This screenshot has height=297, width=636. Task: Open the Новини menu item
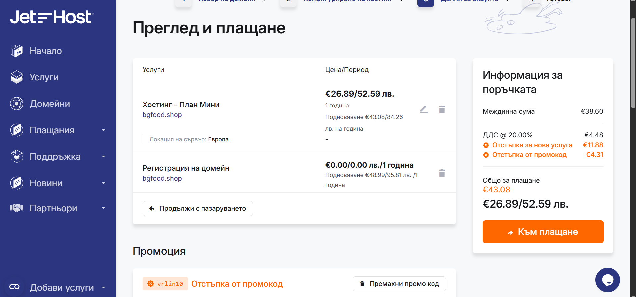46,183
